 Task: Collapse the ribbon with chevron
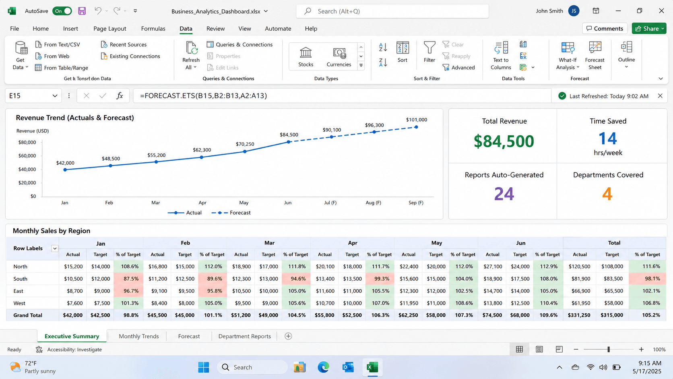[x=661, y=79]
